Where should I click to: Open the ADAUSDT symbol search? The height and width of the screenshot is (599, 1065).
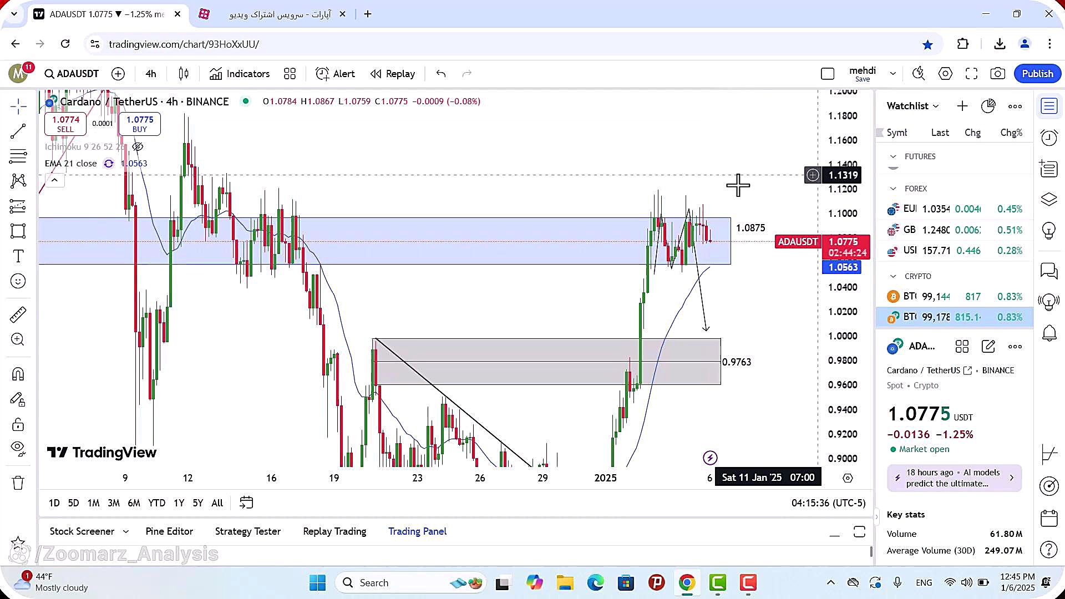72,74
